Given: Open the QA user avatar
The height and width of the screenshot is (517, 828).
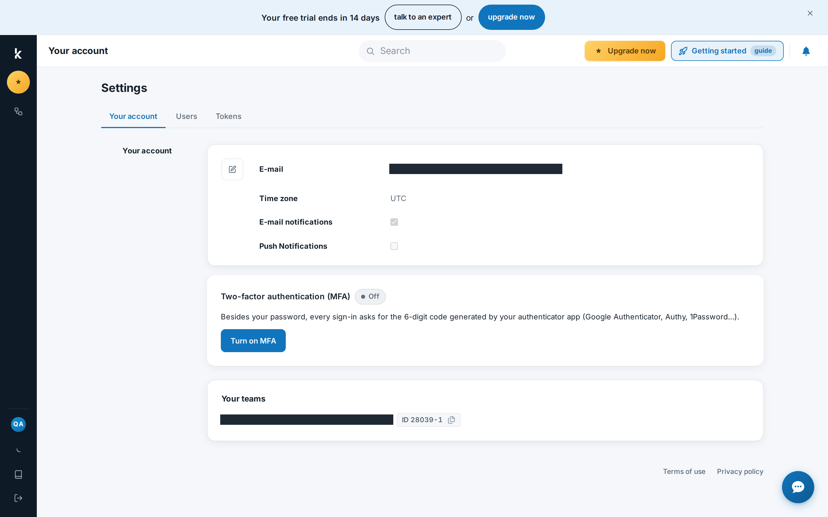Looking at the screenshot, I should coord(18,424).
